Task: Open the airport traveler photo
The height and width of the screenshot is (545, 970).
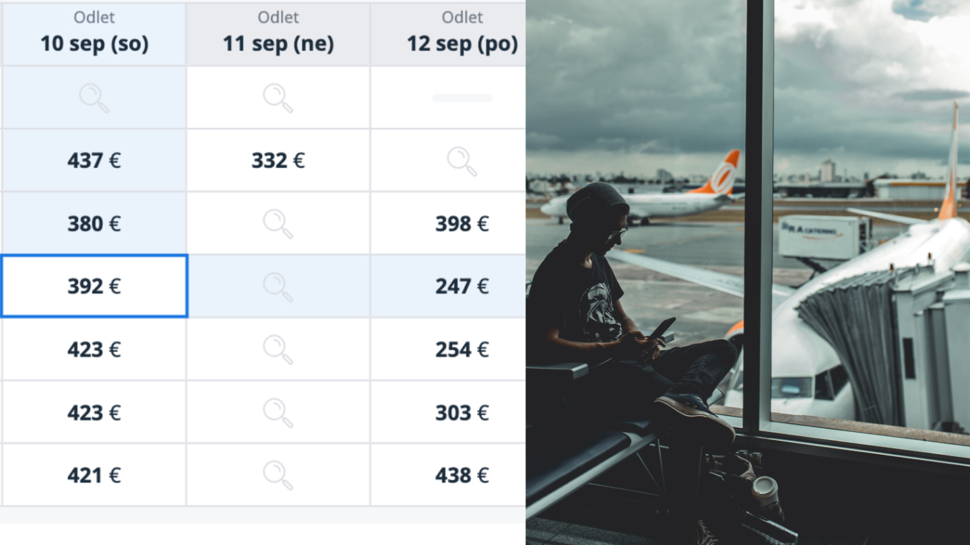Action: 748,272
